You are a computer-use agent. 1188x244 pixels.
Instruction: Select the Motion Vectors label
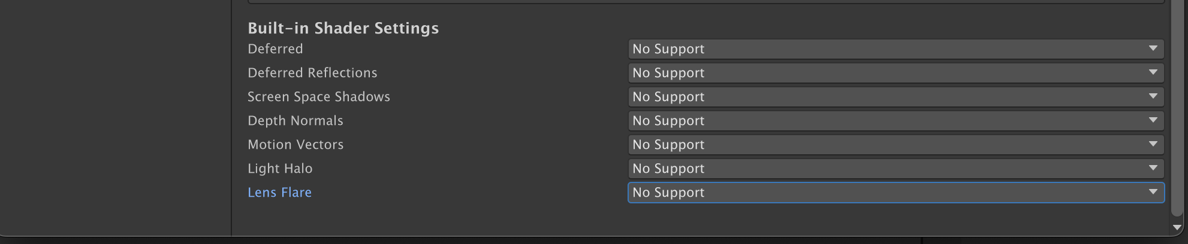coord(296,145)
